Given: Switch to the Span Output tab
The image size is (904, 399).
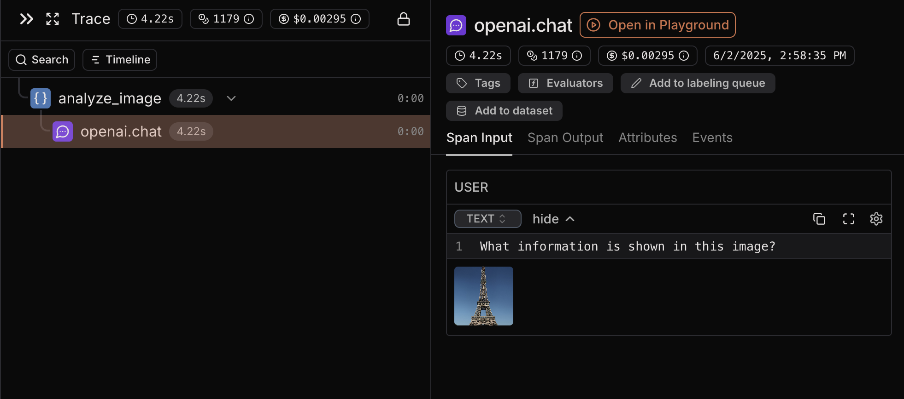Looking at the screenshot, I should point(565,138).
